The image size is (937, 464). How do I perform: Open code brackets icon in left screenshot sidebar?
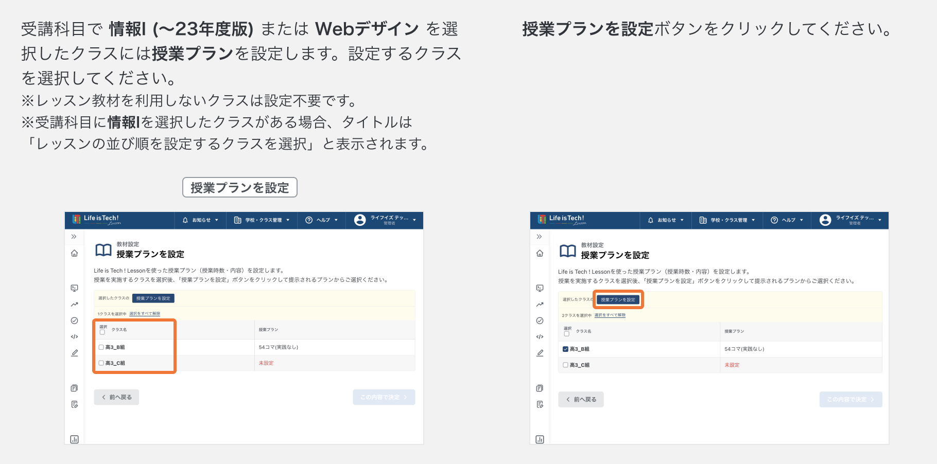[x=74, y=337]
